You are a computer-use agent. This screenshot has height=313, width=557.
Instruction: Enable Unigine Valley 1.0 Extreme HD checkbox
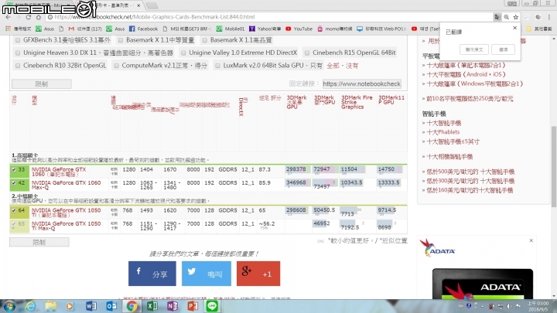click(183, 53)
